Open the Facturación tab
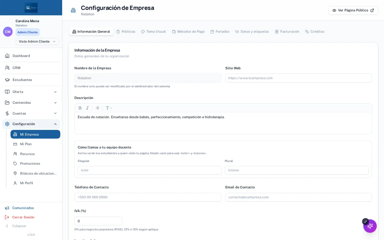Screen dimensions: 384x240 click(287, 31)
